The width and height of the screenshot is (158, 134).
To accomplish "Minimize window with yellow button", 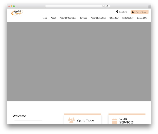I will (11, 6).
